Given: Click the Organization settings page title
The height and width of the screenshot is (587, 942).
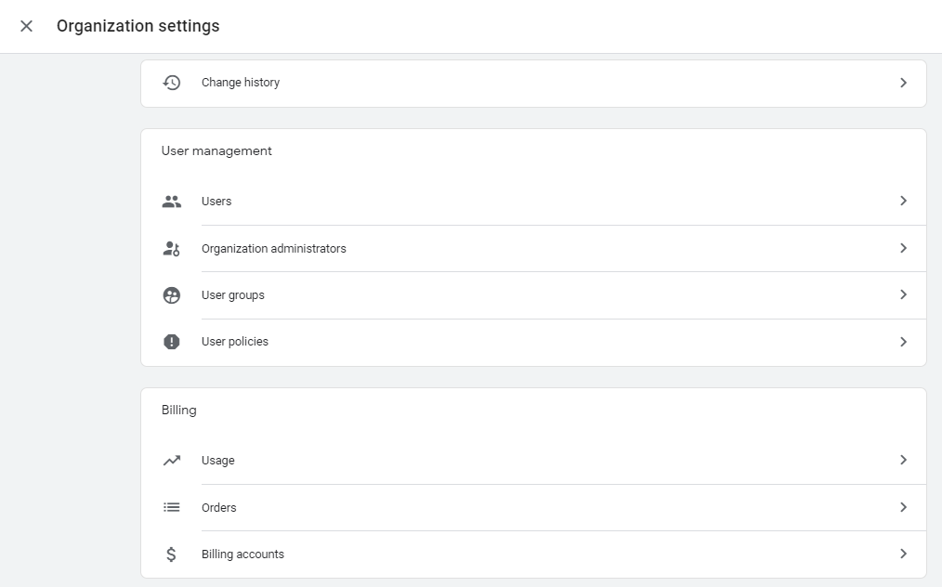Looking at the screenshot, I should coord(138,26).
